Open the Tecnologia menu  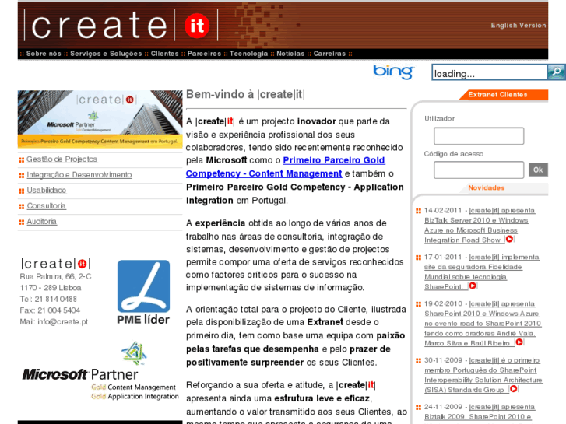(x=248, y=54)
